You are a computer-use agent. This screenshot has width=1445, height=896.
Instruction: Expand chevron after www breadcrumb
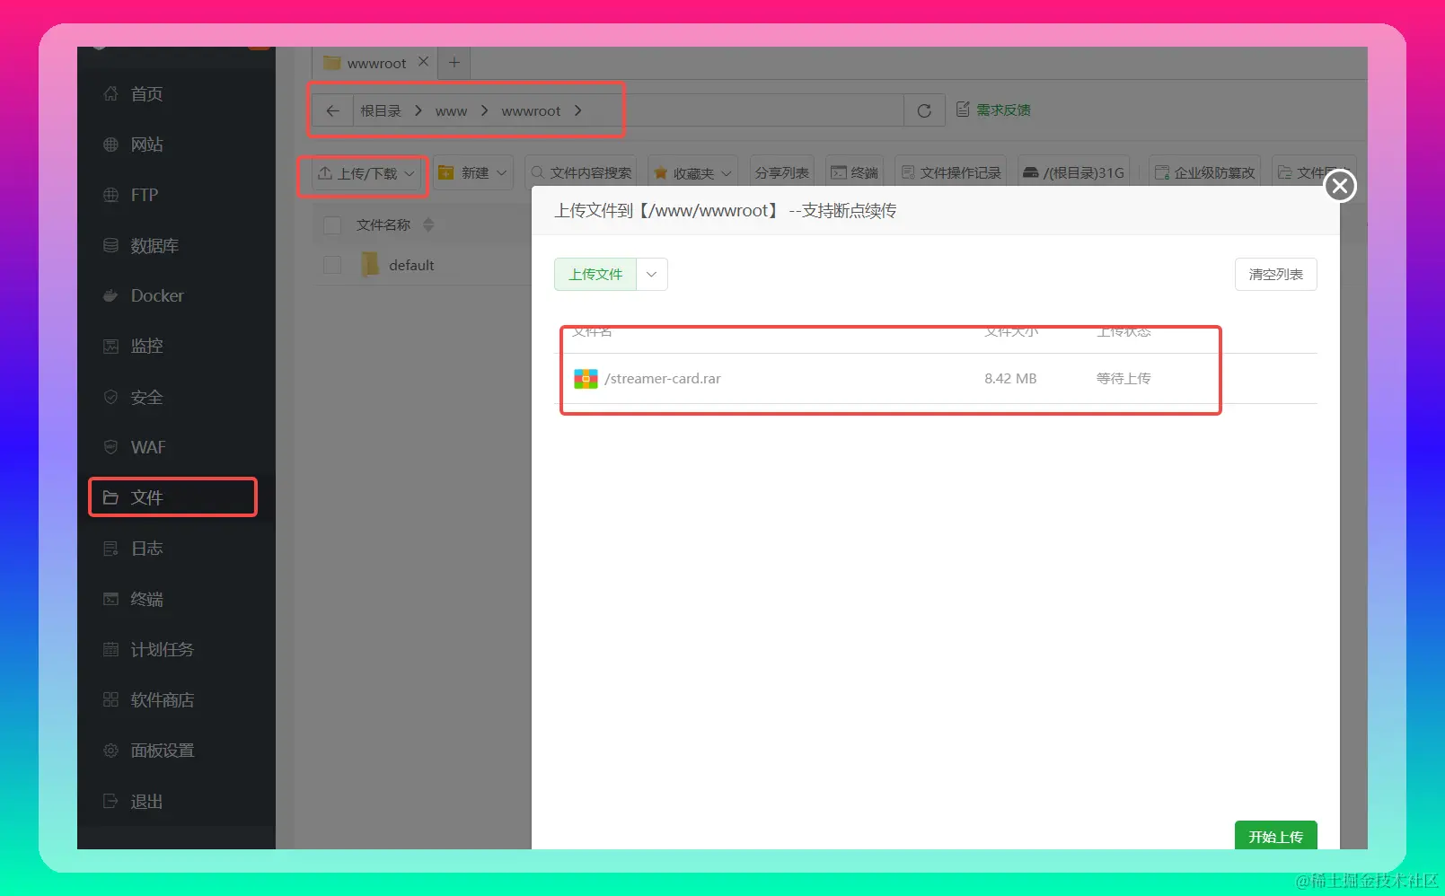pos(485,110)
